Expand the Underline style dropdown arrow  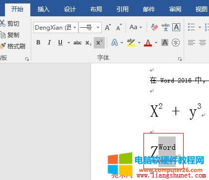coord(69,43)
